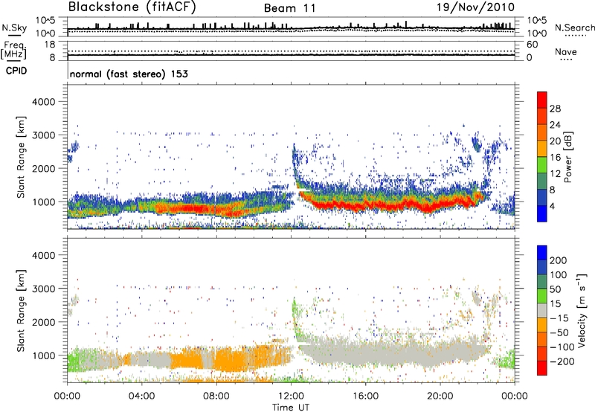595x412 pixels.
Task: Select the '12:00' time axis label
Action: (x=291, y=396)
